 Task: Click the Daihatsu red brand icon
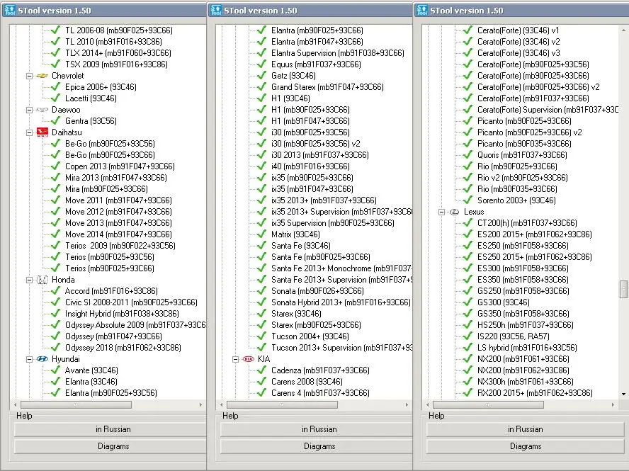[42, 132]
